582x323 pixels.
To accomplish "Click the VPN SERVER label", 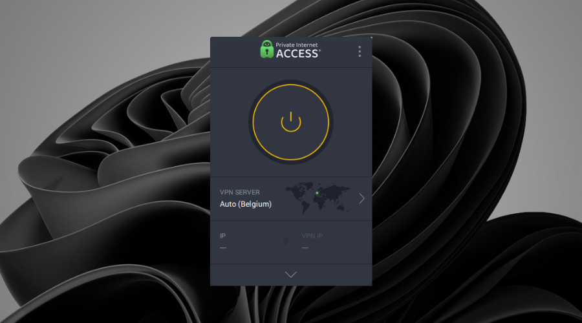I will click(x=241, y=193).
